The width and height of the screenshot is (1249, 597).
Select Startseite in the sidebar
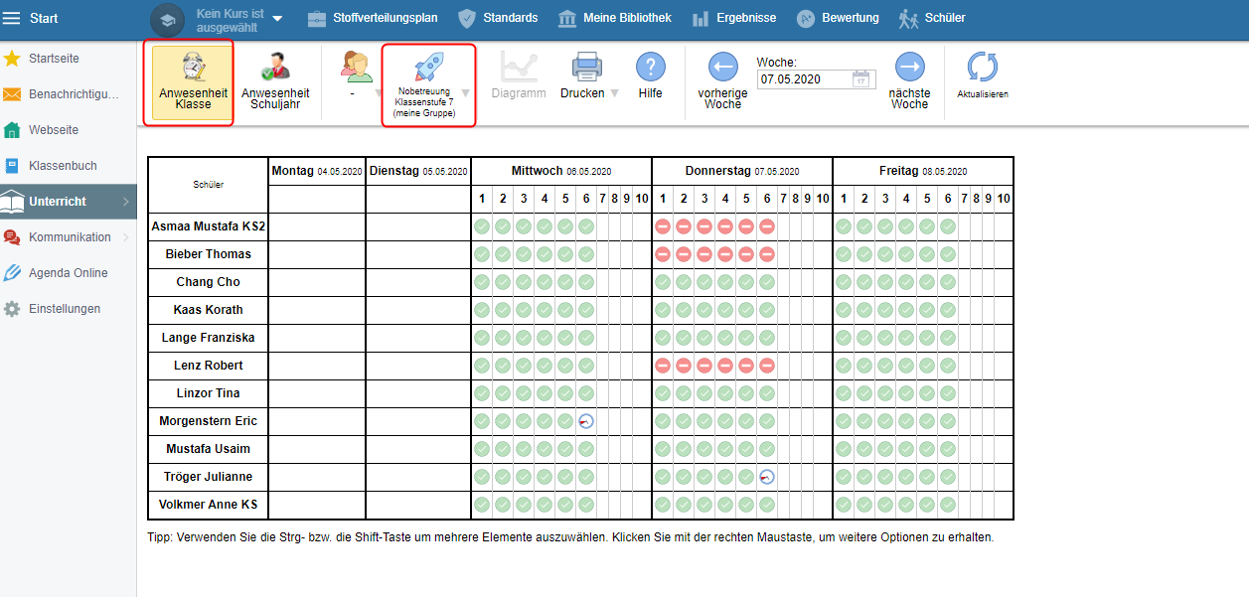click(68, 59)
